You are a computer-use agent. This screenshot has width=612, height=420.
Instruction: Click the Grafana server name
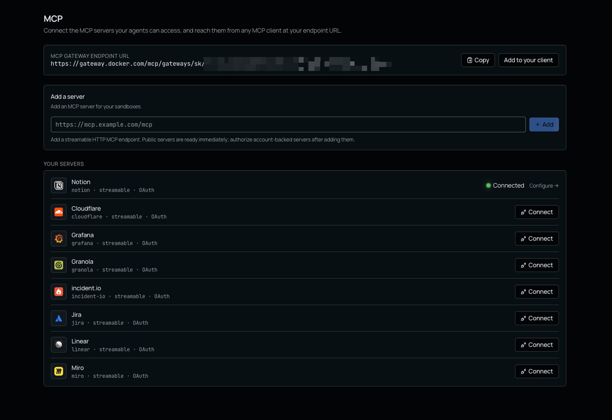[x=83, y=235]
